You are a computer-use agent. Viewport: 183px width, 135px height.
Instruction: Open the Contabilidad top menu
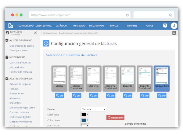coord(26,26)
